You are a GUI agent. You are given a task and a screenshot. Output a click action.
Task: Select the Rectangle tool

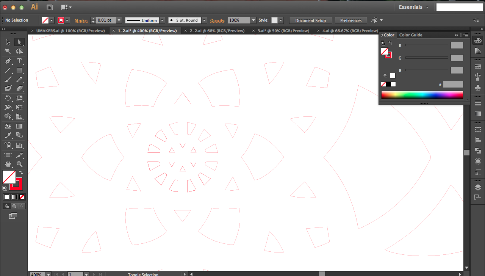click(19, 71)
